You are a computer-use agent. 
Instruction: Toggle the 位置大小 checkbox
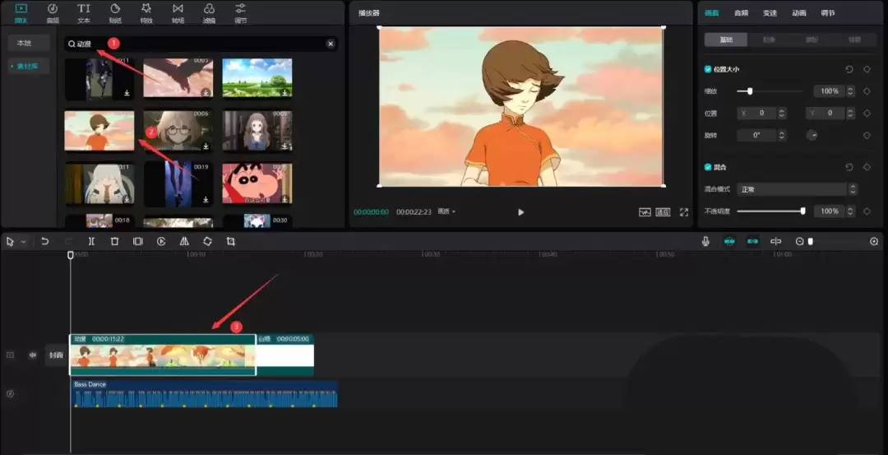pyautogui.click(x=708, y=69)
